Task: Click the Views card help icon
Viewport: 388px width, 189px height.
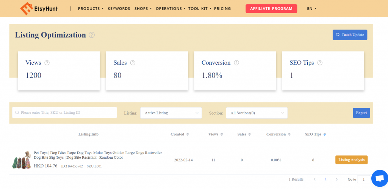Action: tap(47, 63)
